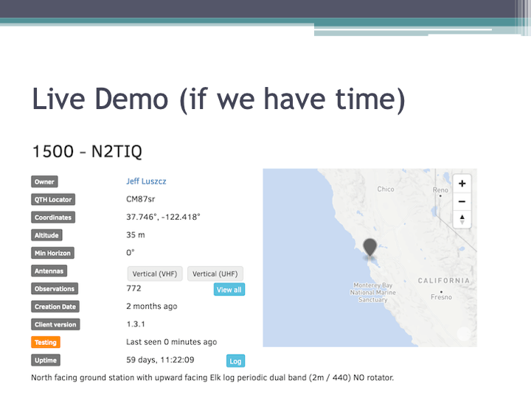Click the station location pin marker
This screenshot has width=531, height=398.
click(369, 249)
